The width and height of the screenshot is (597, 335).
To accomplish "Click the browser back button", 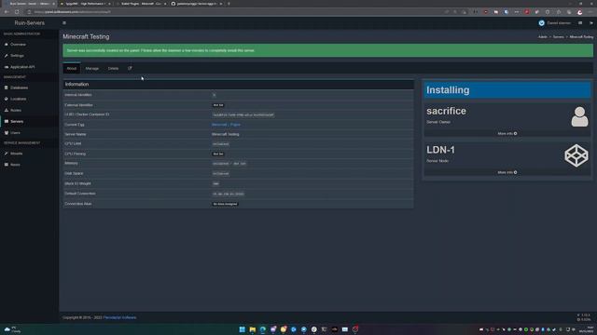I will [7, 12].
